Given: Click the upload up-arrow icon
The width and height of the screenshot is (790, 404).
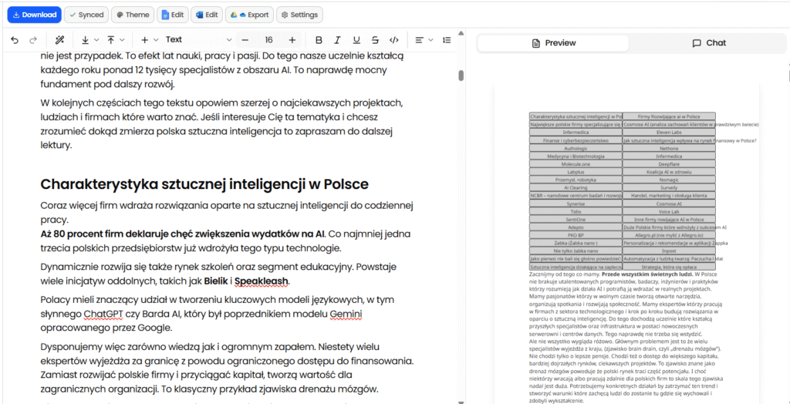Looking at the screenshot, I should 110,40.
